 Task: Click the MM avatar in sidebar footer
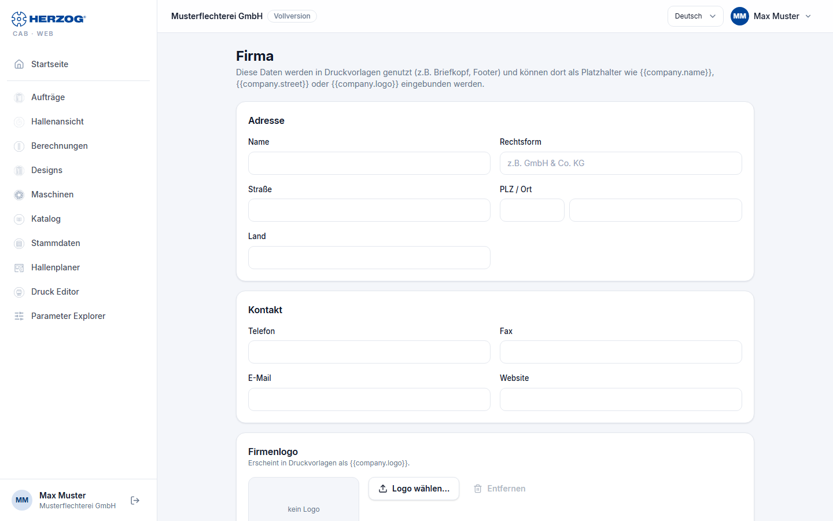tap(22, 500)
